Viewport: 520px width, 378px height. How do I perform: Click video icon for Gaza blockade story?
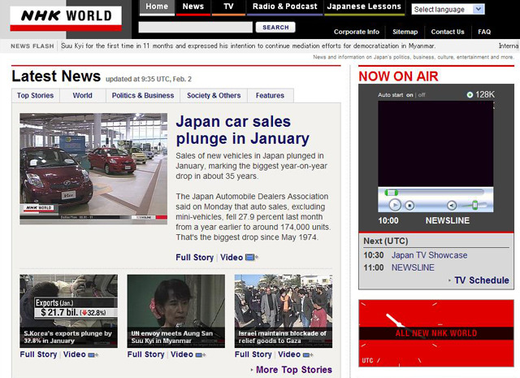[x=308, y=355]
